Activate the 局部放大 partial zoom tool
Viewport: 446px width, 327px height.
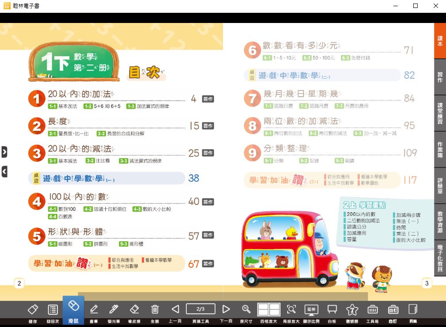[x=291, y=309]
